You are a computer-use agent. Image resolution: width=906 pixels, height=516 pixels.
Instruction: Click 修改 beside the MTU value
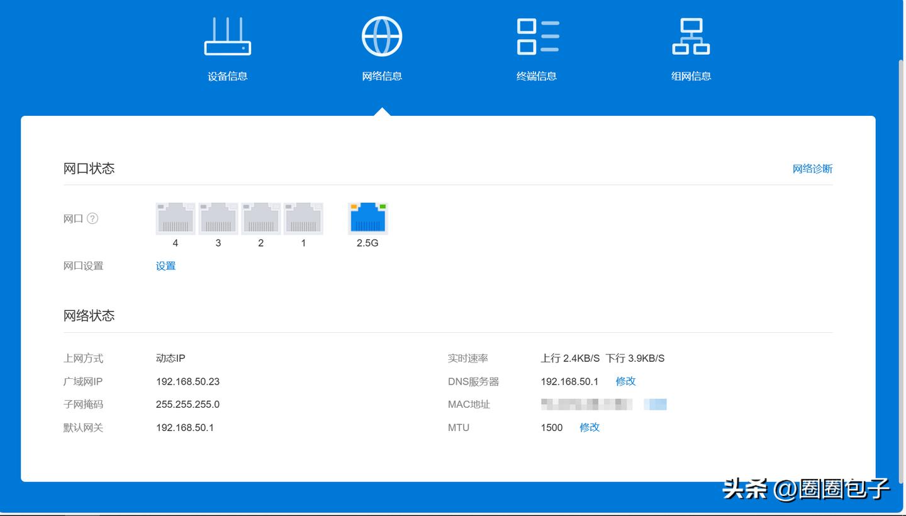pyautogui.click(x=589, y=427)
